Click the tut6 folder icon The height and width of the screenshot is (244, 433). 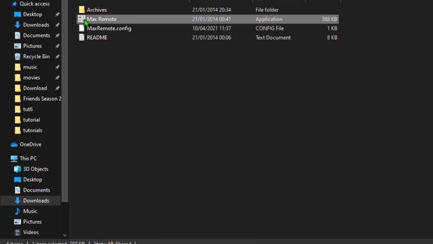pos(18,109)
